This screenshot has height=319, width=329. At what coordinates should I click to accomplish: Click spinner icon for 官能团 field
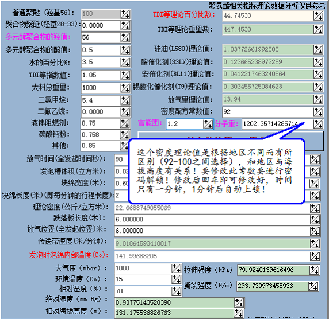(x=208, y=124)
